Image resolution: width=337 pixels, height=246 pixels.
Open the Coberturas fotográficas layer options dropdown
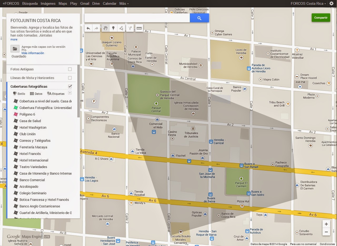70,93
